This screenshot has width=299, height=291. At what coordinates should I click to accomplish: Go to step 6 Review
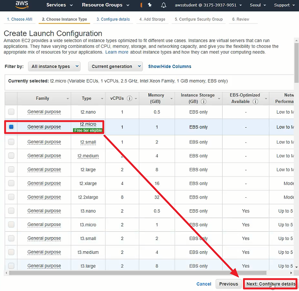point(240,19)
